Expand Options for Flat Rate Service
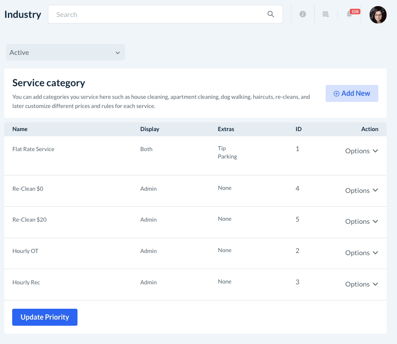Image resolution: width=397 pixels, height=344 pixels. (x=361, y=151)
